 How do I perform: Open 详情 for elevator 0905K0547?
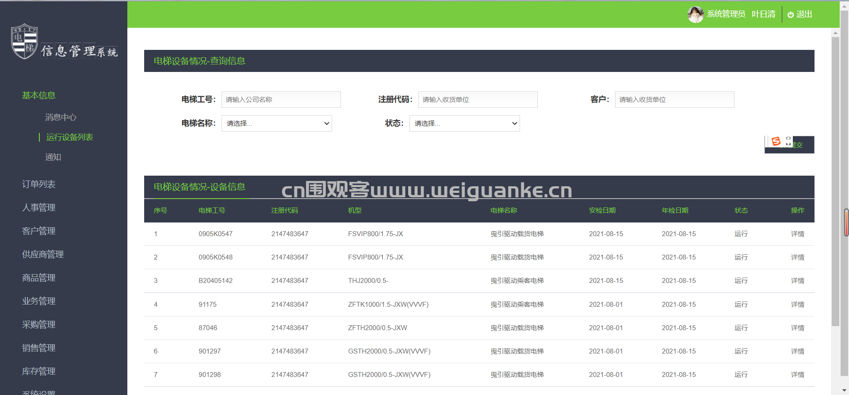pyautogui.click(x=798, y=234)
